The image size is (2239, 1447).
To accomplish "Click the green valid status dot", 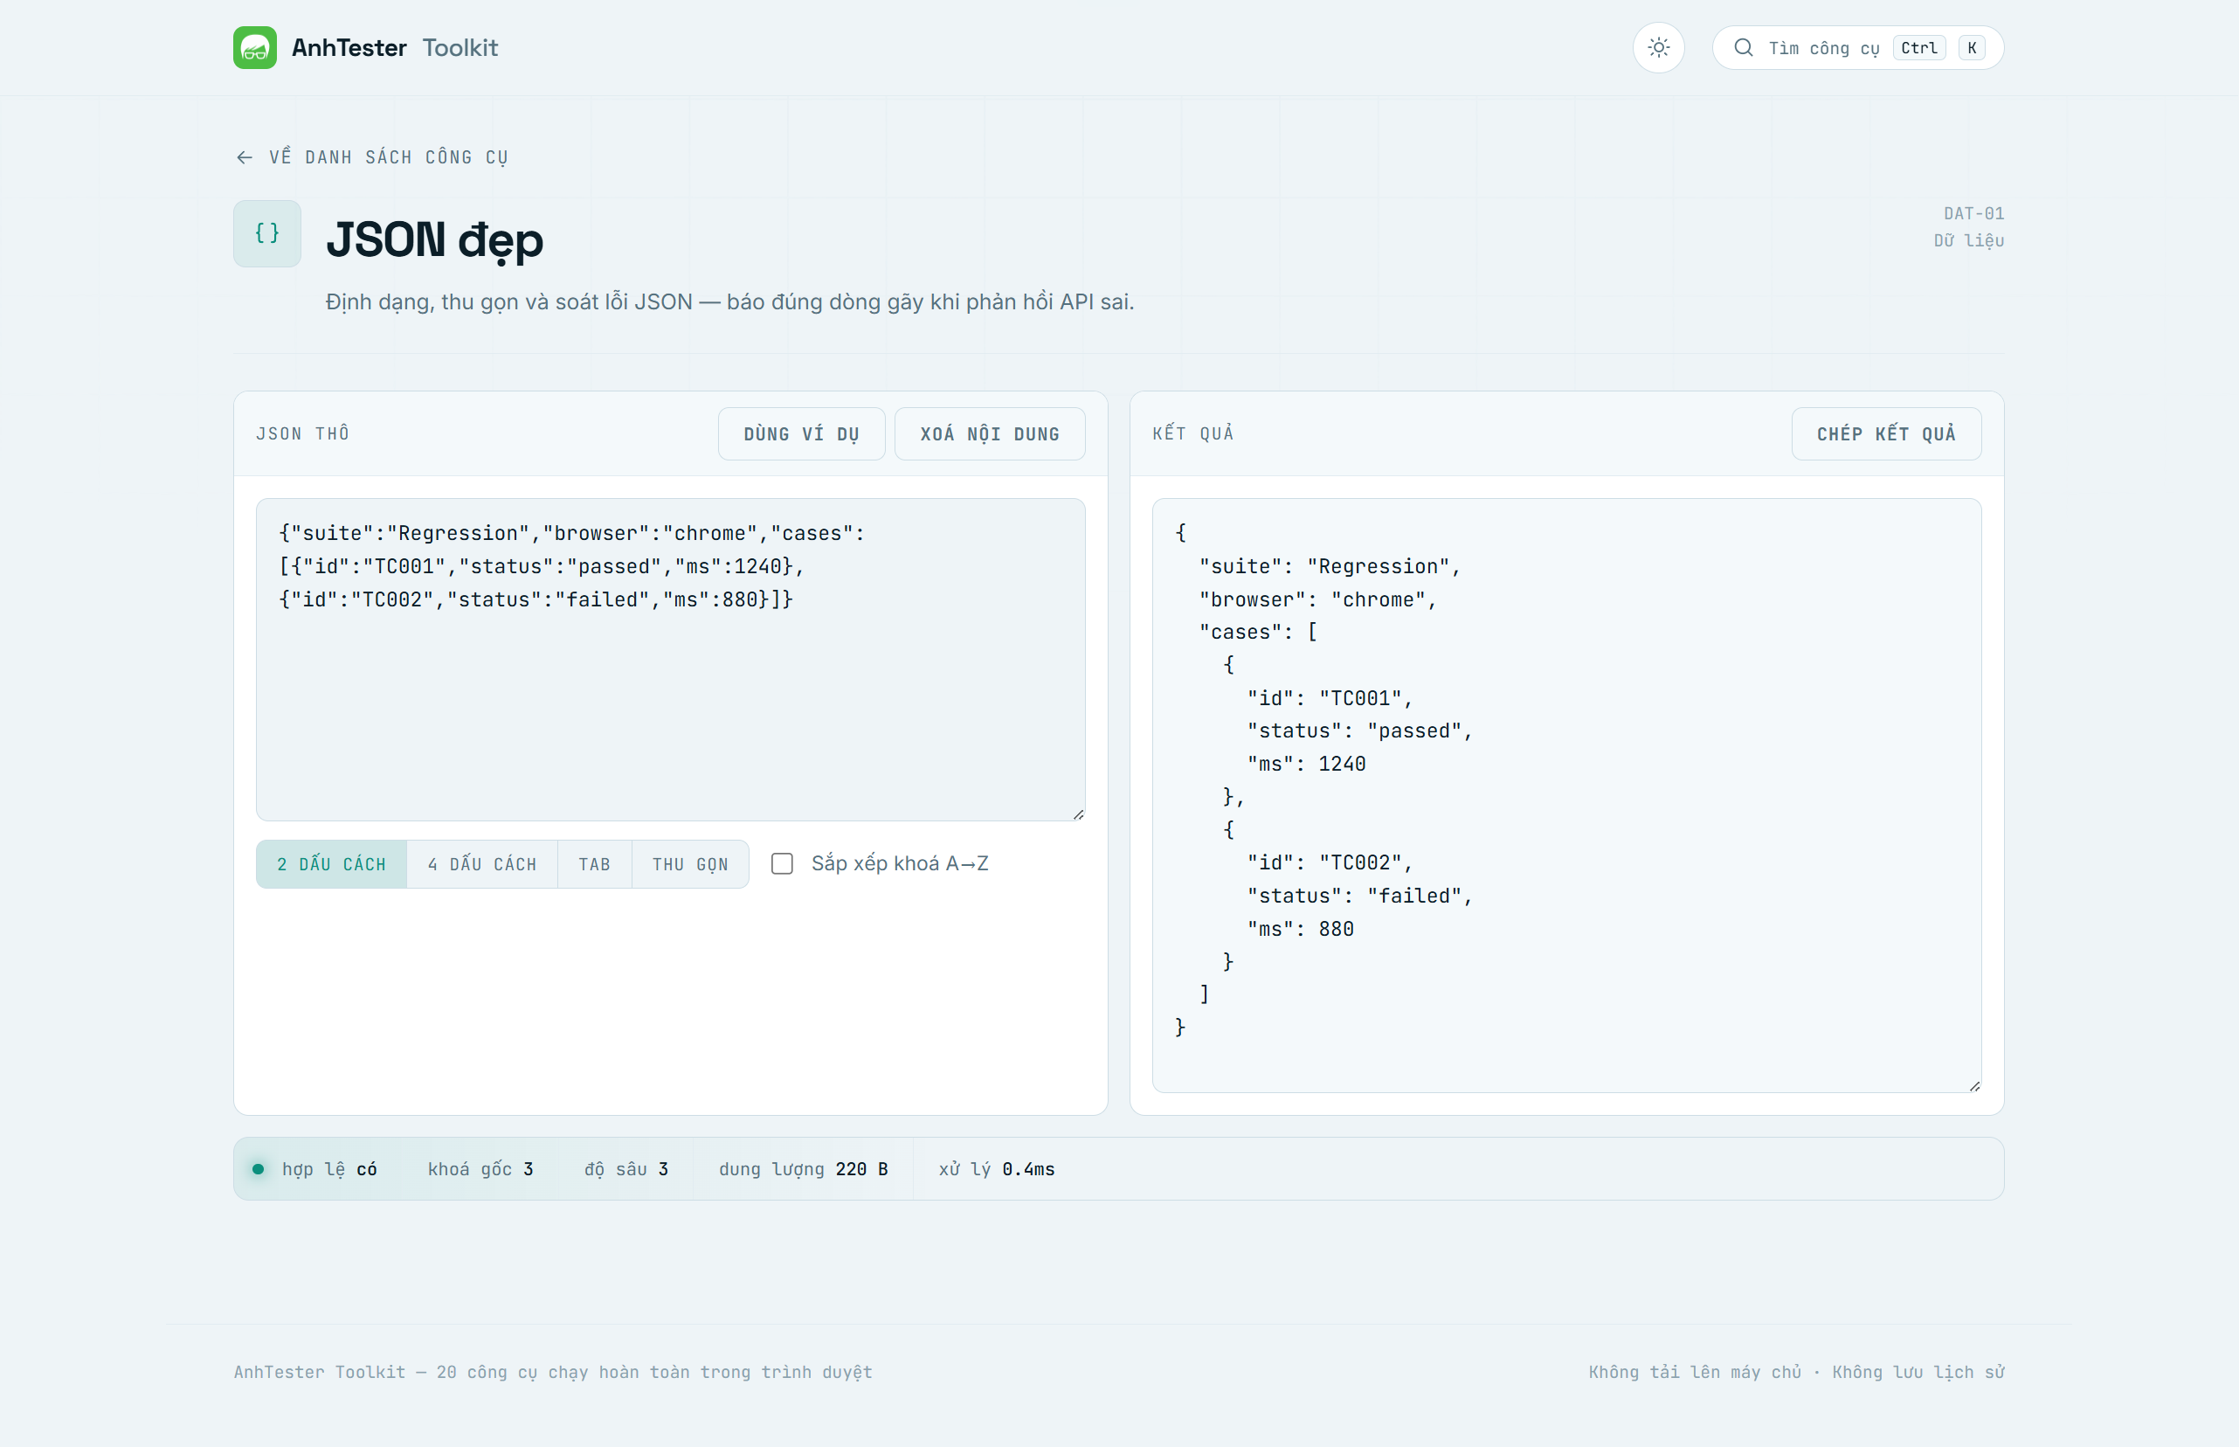I will pos(258,1169).
